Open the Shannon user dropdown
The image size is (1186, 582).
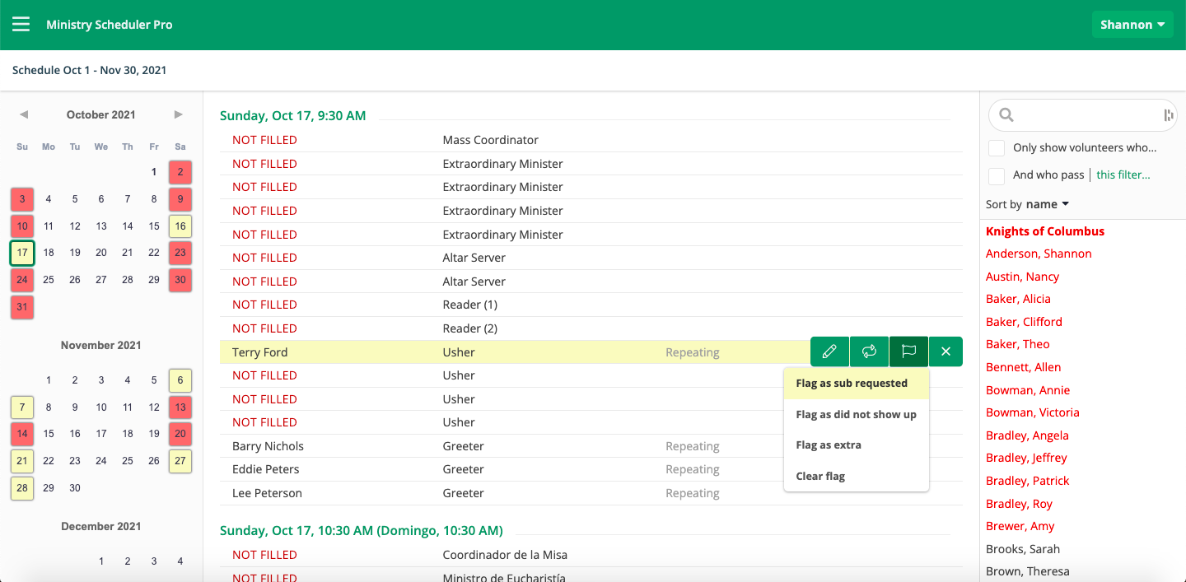(x=1132, y=25)
